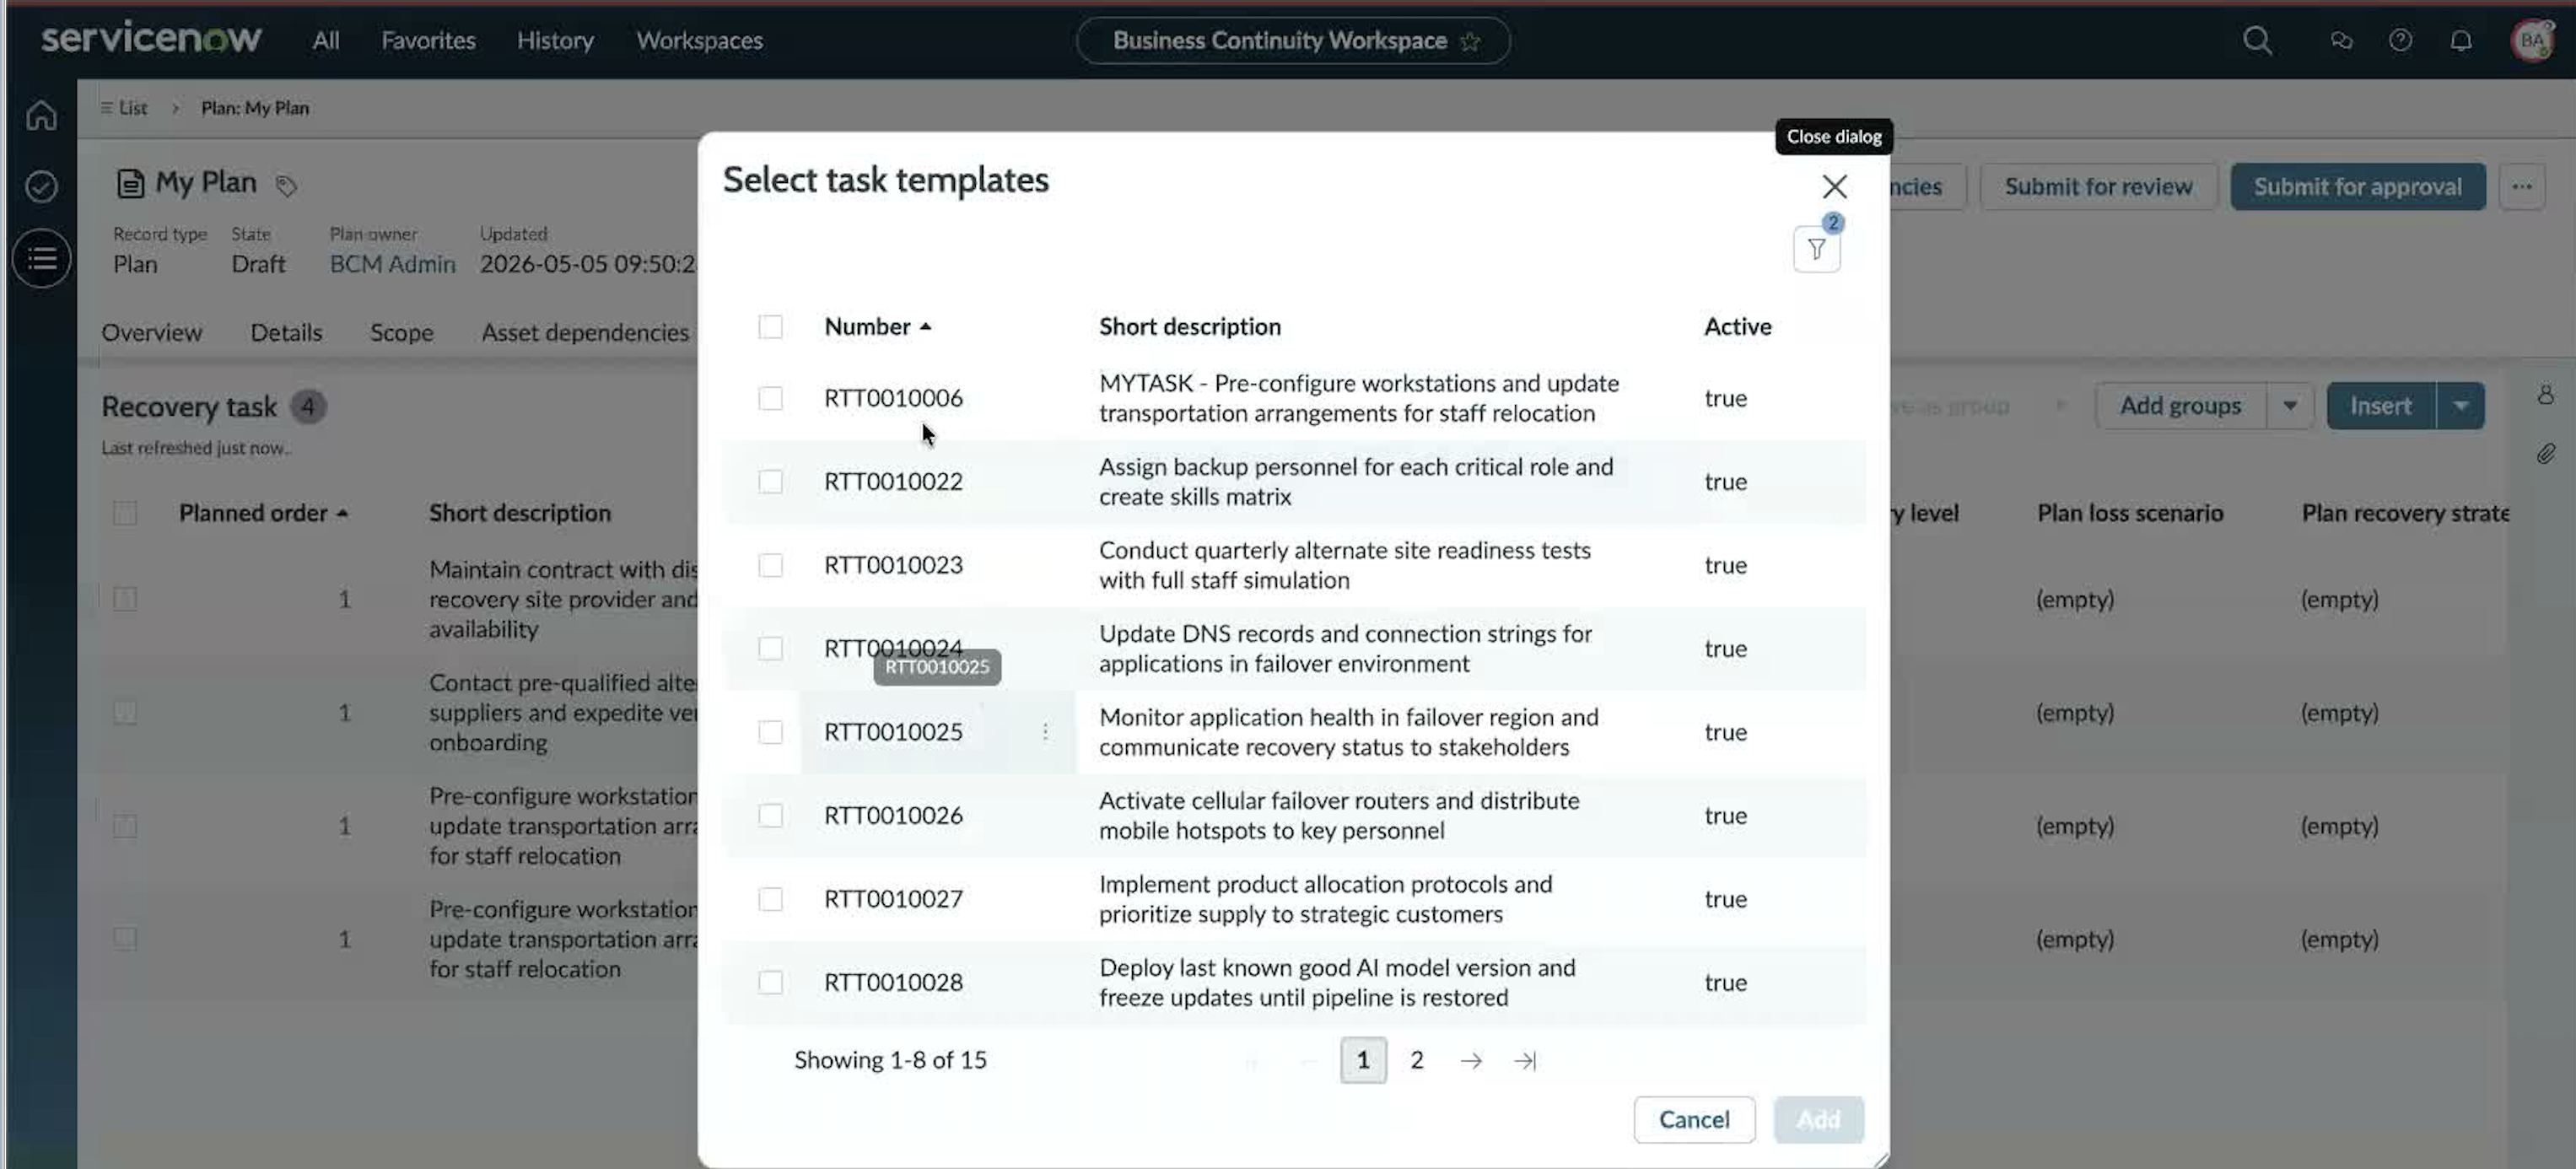Open global search magnifier icon
The height and width of the screenshot is (1169, 2576).
click(2257, 41)
